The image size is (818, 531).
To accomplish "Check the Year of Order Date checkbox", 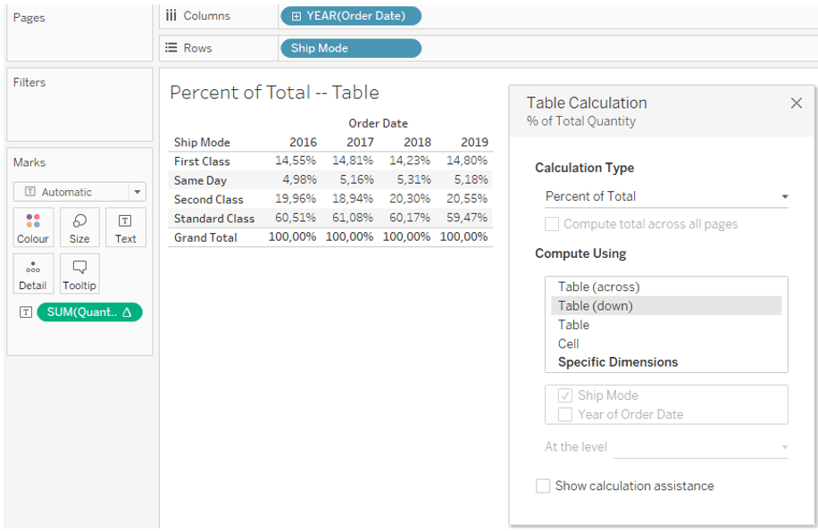I will point(565,414).
